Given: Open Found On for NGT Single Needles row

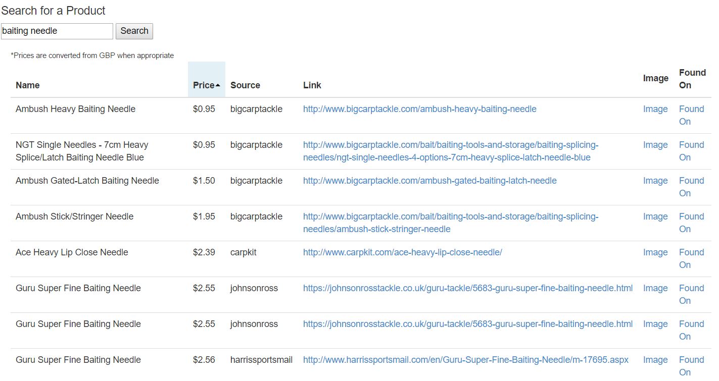Looking at the screenshot, I should point(691,151).
